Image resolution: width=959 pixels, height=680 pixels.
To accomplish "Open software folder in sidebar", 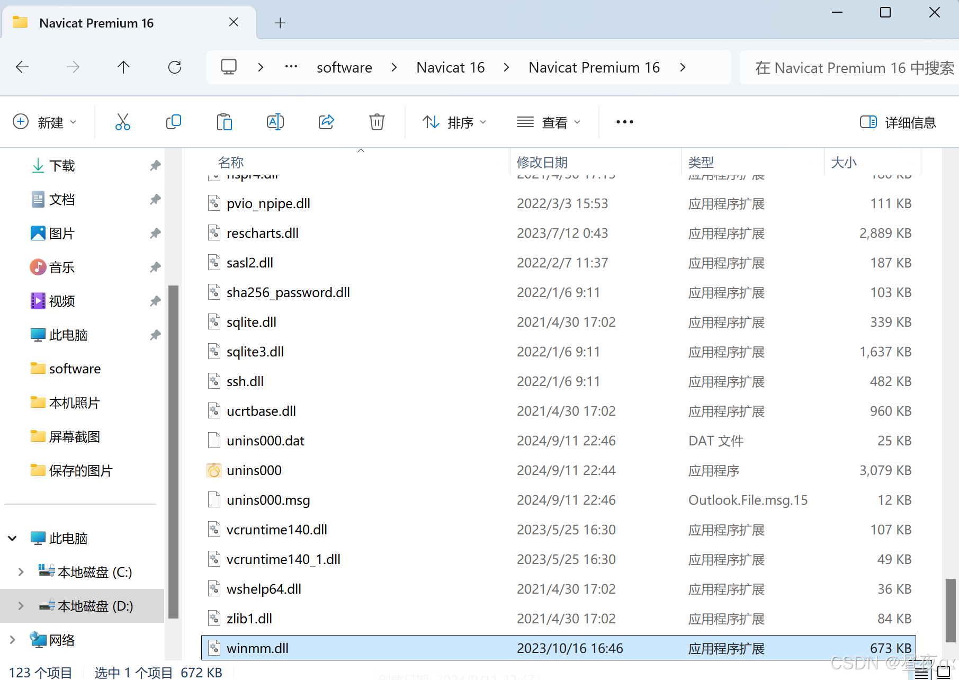I will click(x=75, y=369).
